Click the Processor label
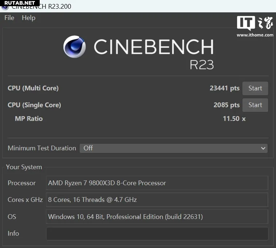 click(x=21, y=183)
